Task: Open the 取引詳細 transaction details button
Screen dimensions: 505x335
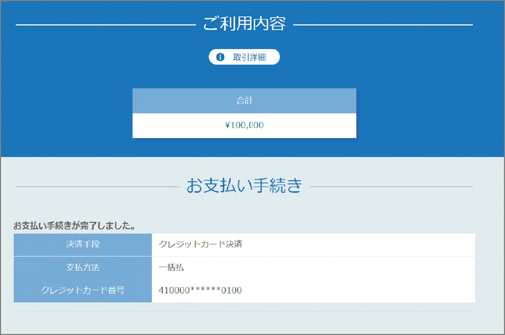Action: [249, 57]
